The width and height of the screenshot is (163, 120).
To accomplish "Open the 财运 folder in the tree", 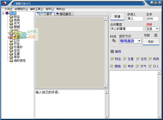I will point(15,17).
